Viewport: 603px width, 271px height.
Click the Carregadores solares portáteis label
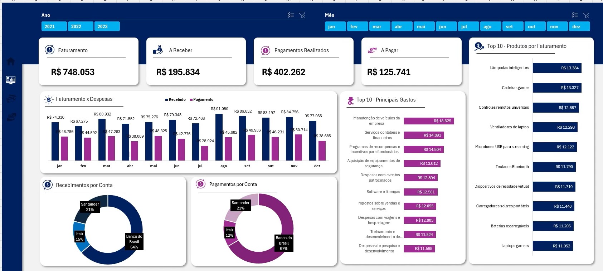(502, 206)
